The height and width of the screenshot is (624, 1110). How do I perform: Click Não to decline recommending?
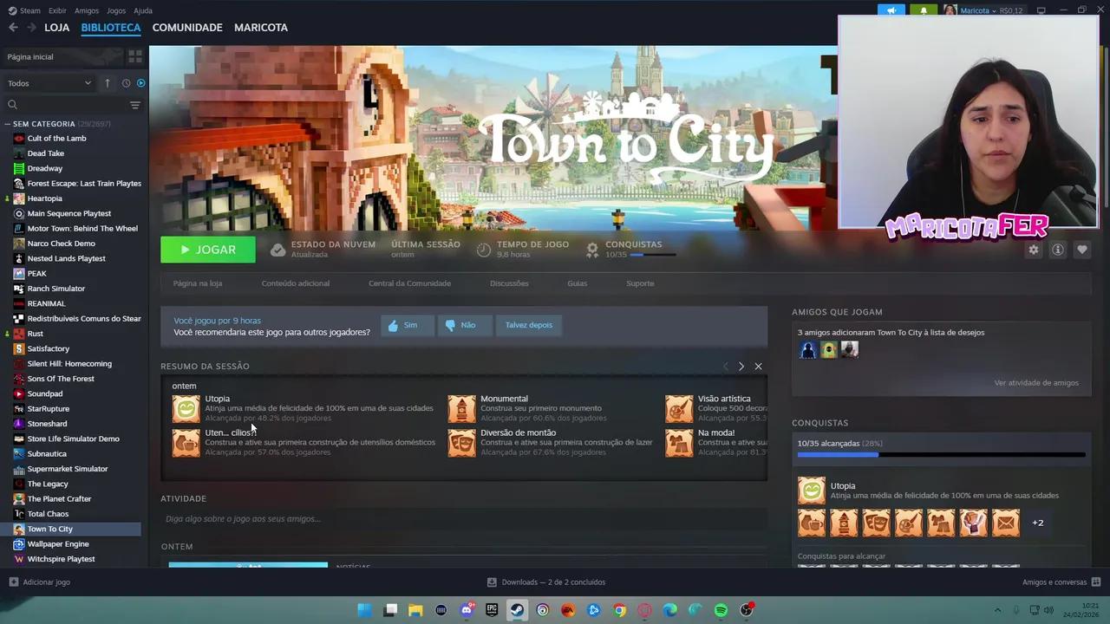pyautogui.click(x=462, y=325)
